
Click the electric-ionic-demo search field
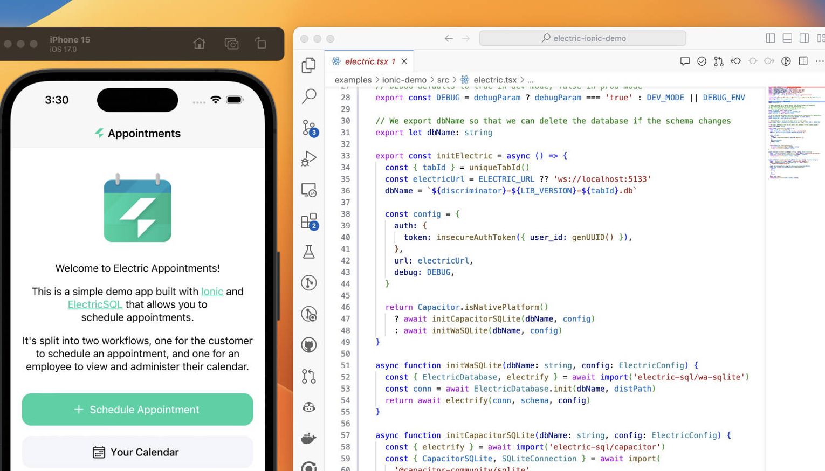pyautogui.click(x=582, y=38)
